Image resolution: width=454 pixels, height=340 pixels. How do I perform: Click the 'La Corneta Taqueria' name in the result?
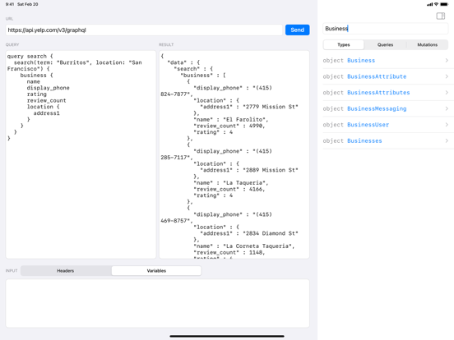coord(258,246)
